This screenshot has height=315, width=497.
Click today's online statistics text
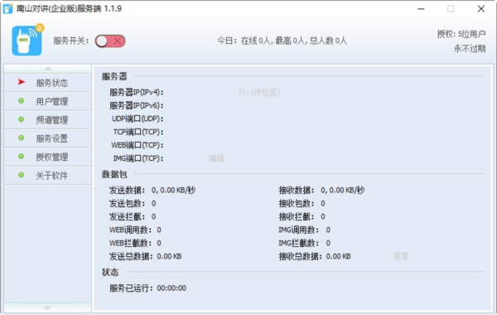(282, 41)
